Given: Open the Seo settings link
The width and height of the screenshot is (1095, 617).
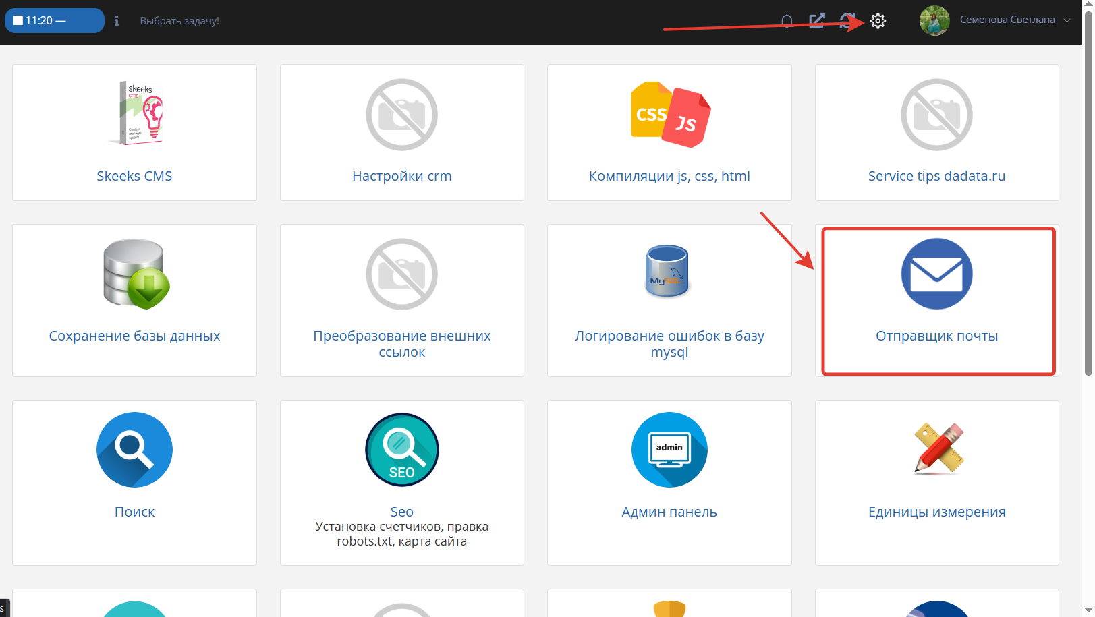Looking at the screenshot, I should [x=402, y=512].
